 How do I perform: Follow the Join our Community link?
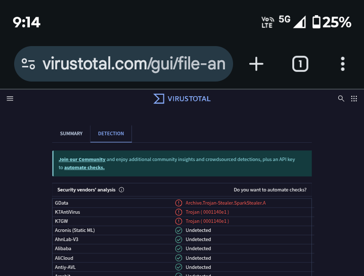(x=82, y=160)
